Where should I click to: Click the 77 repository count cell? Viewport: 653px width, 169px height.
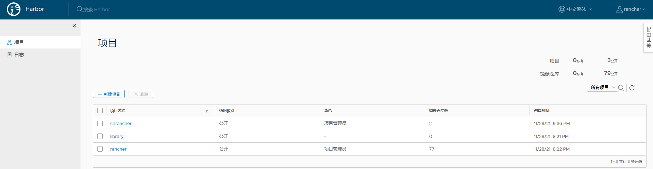tap(432, 149)
